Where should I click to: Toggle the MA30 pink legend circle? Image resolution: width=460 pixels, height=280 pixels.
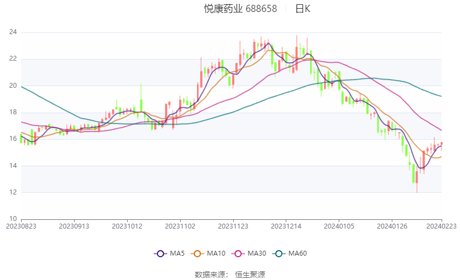(x=238, y=253)
